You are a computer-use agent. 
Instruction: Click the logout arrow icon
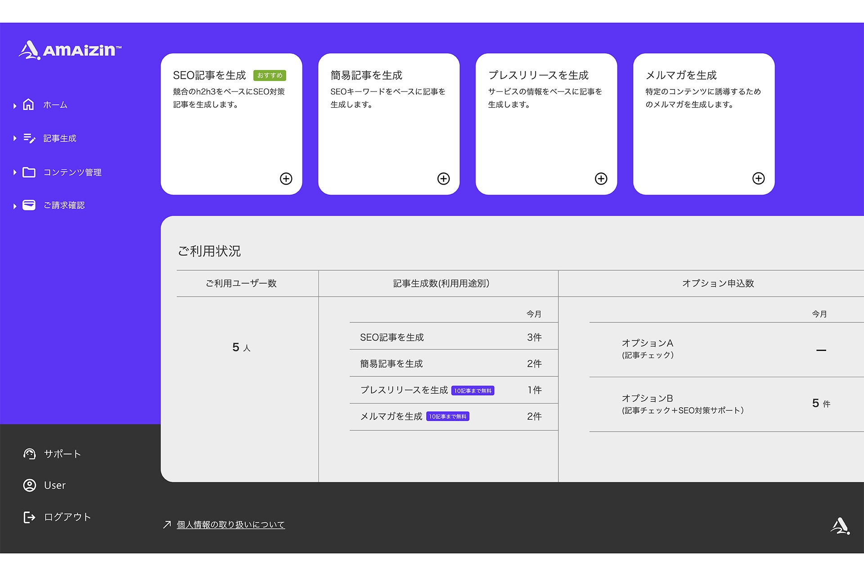[x=29, y=517]
